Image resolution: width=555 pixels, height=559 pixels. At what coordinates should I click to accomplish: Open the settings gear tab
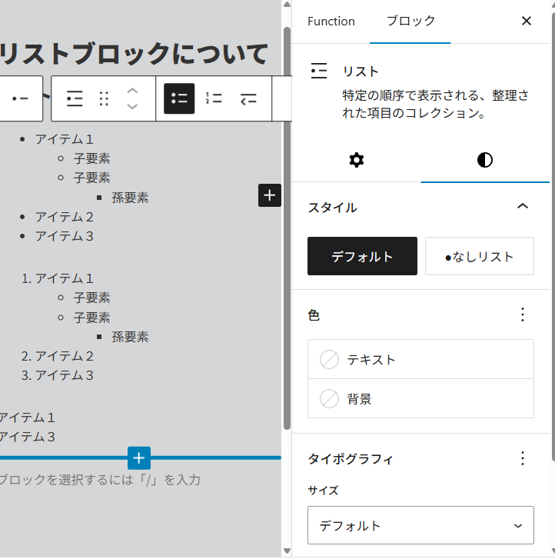click(x=357, y=160)
